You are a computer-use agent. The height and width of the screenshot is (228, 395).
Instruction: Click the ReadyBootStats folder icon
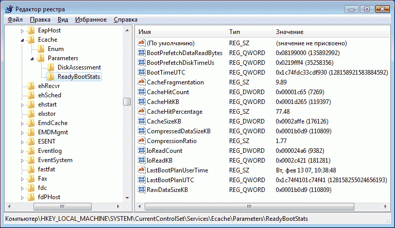[x=50, y=77]
